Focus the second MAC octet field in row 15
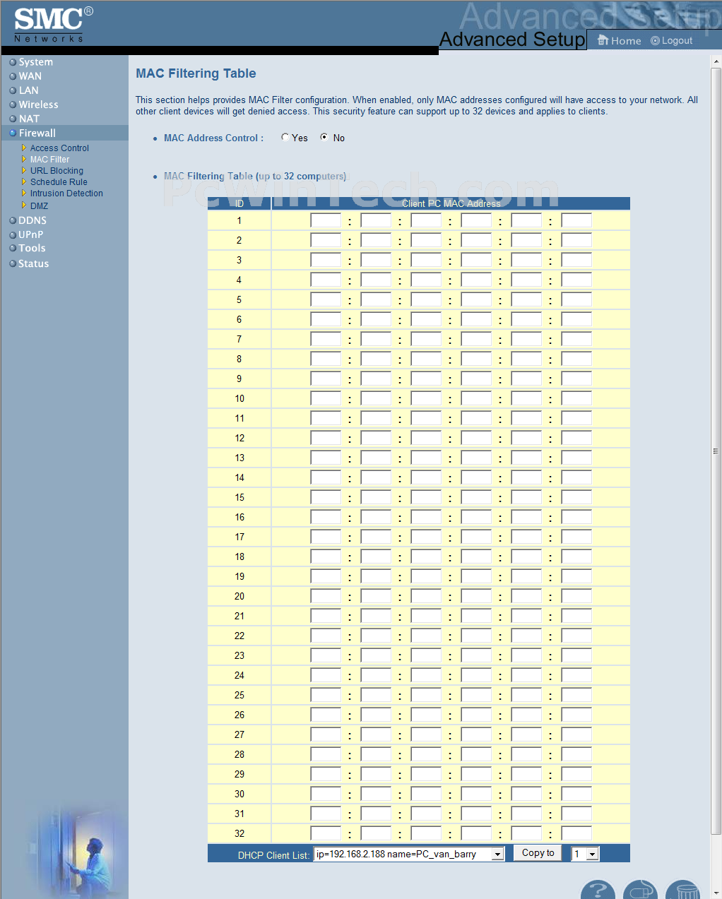 pyautogui.click(x=376, y=497)
